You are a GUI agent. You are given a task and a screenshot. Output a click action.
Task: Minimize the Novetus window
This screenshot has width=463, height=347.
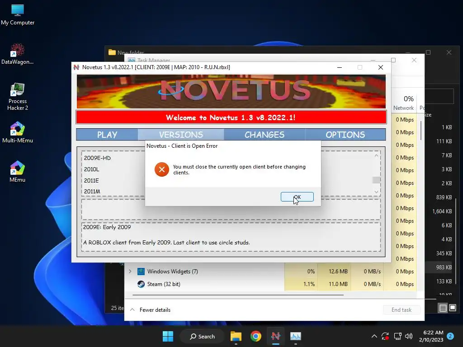pyautogui.click(x=340, y=67)
